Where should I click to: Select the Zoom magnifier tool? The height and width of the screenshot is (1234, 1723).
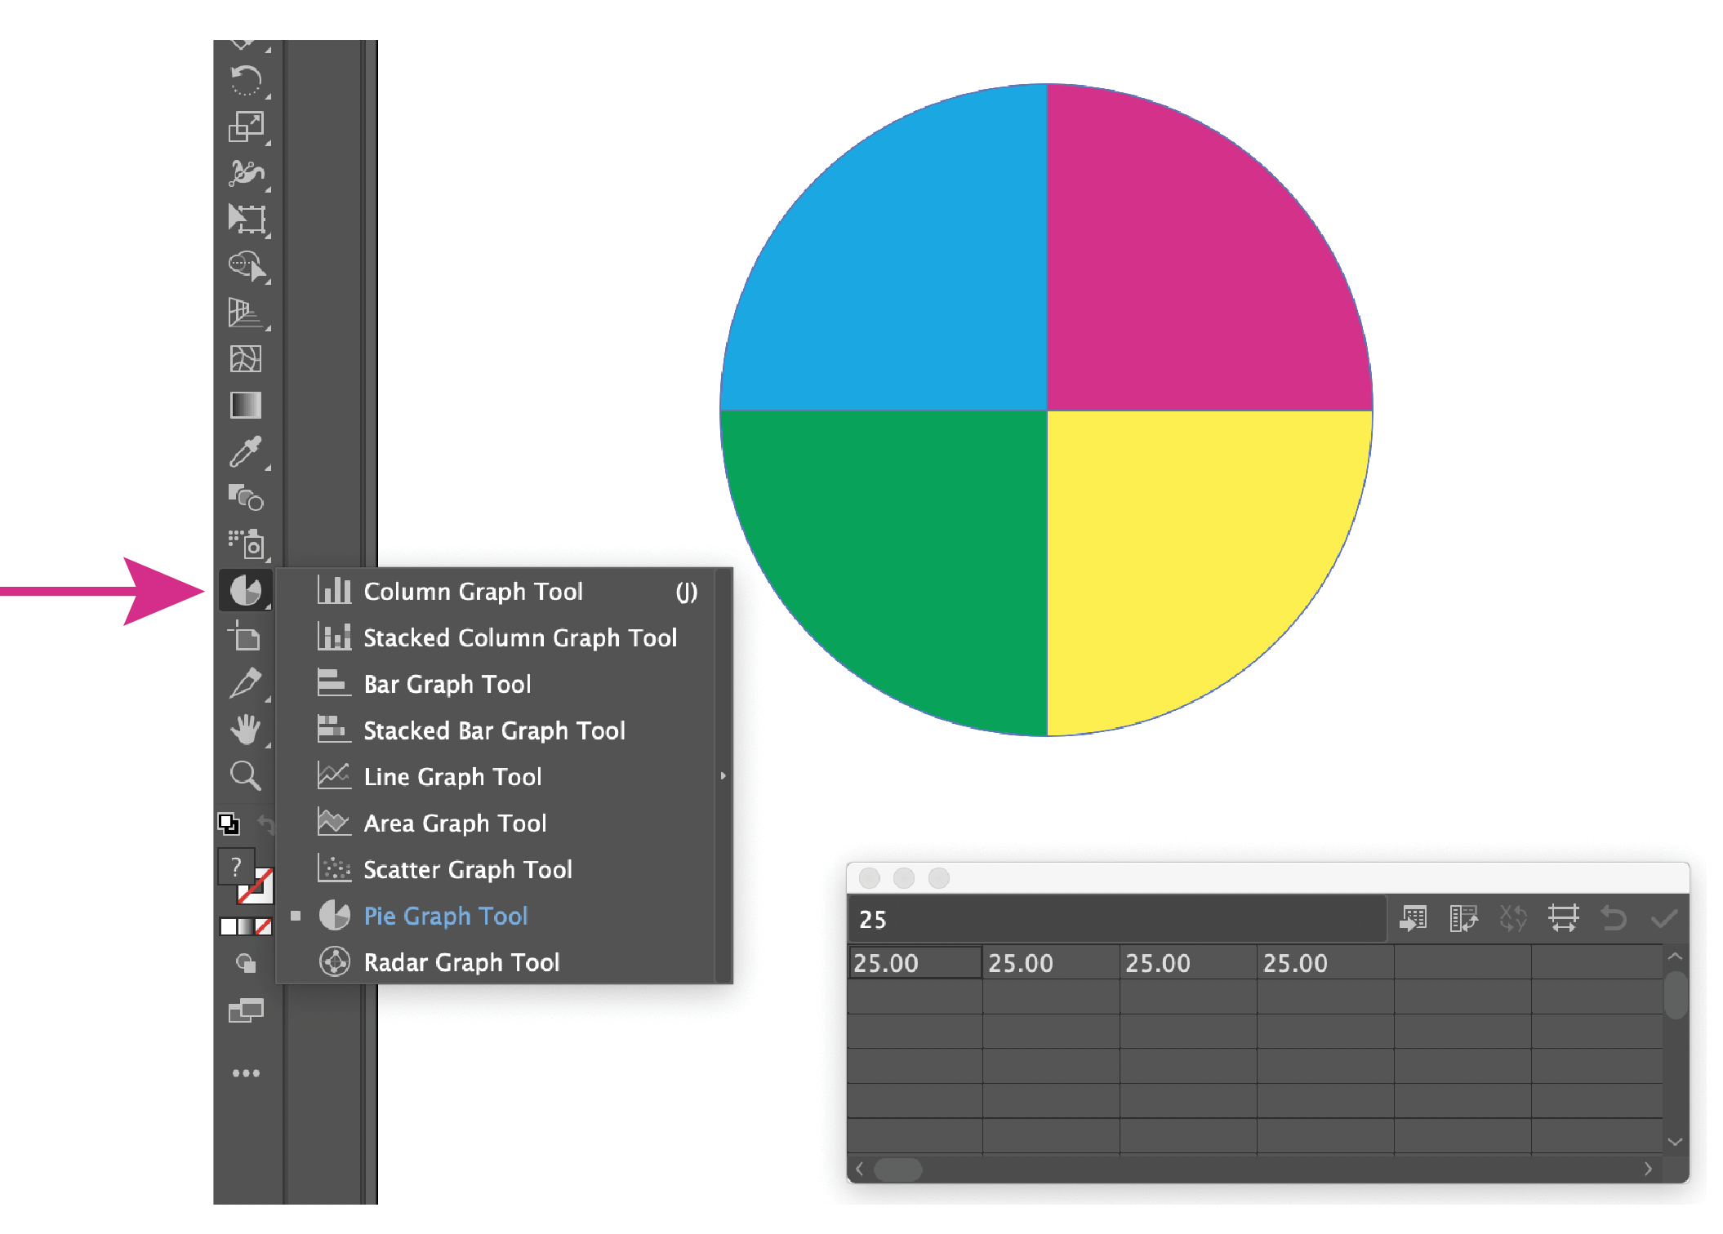tap(245, 775)
